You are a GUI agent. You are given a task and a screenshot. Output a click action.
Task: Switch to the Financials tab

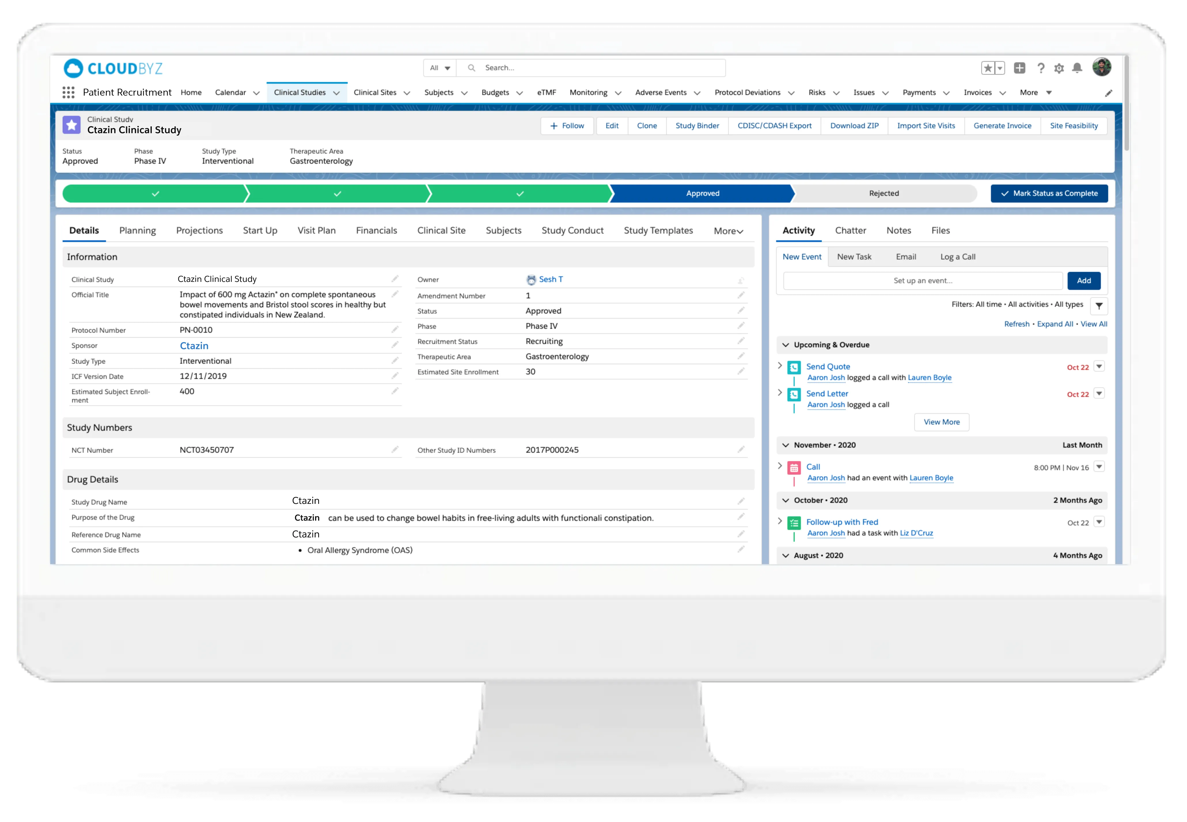coord(376,230)
